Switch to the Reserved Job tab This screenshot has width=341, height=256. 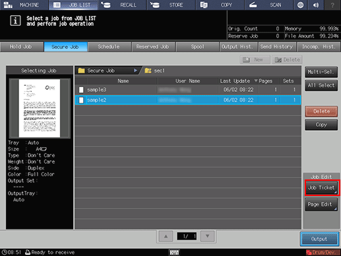coord(153,47)
